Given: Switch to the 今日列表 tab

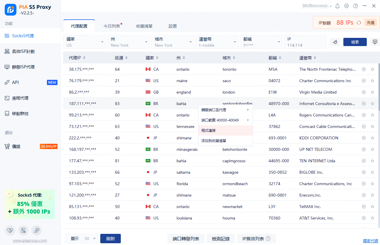Looking at the screenshot, I should point(112,26).
